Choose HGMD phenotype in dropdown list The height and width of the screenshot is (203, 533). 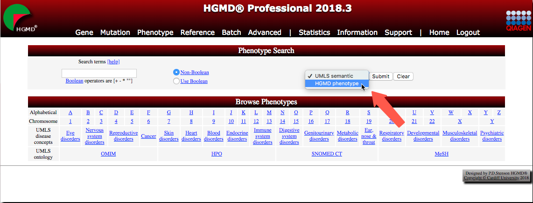(337, 83)
